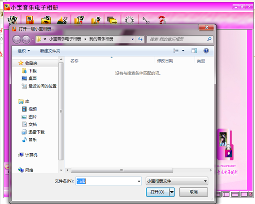Close the 打开一辑小宝相册 dialog
Viewport: 255px width, 204px height.
point(206,27)
